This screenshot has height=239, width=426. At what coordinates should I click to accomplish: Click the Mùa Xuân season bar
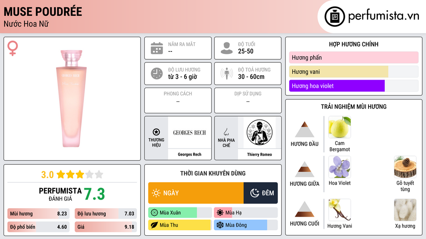click(x=180, y=213)
